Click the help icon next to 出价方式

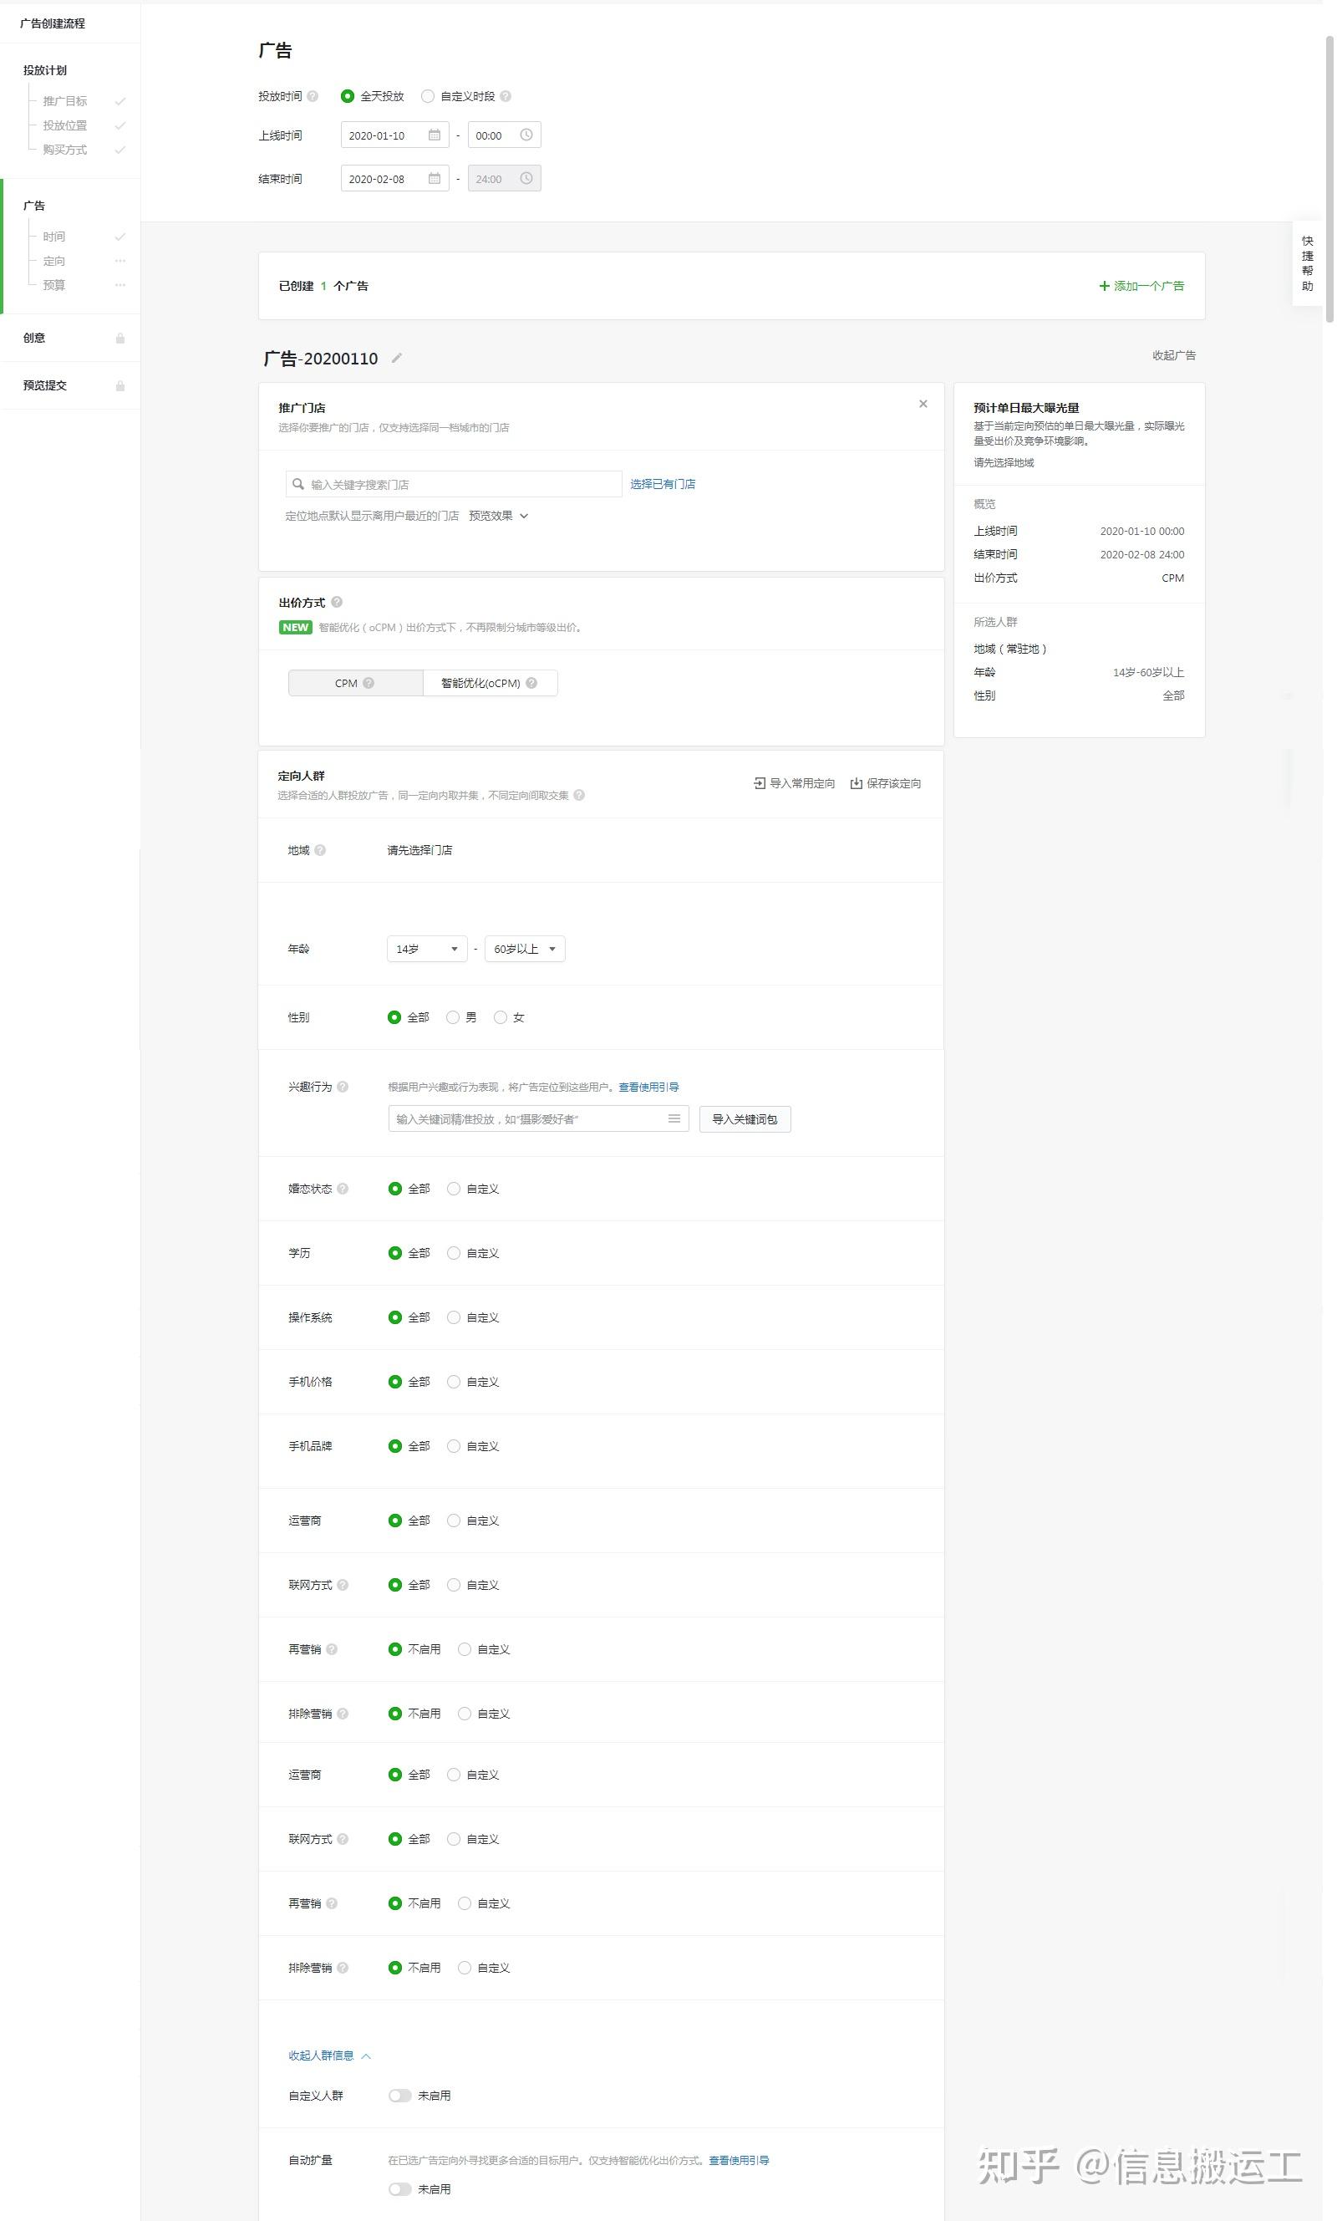pos(337,602)
